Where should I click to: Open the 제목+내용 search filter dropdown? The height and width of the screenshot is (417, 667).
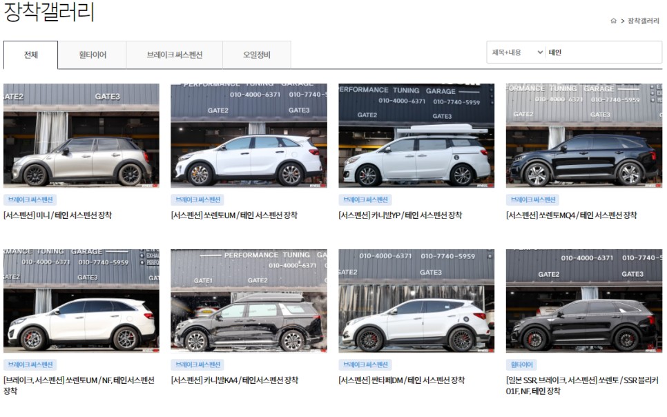516,52
